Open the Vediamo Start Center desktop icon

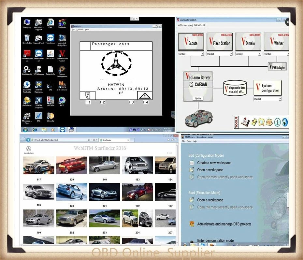click(62, 56)
